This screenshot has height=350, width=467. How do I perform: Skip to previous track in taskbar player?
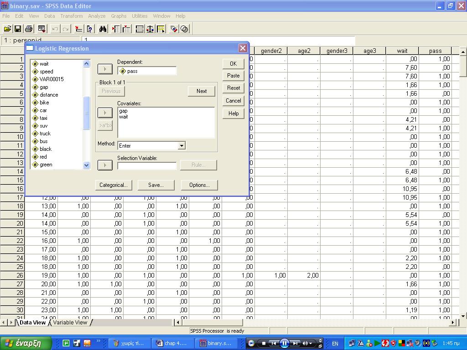click(274, 343)
